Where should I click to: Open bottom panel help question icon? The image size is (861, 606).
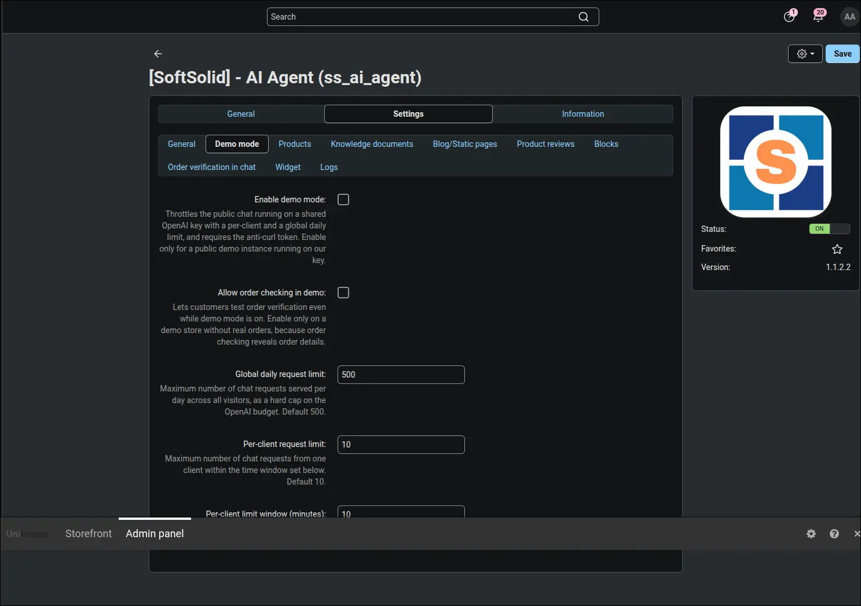coord(834,534)
